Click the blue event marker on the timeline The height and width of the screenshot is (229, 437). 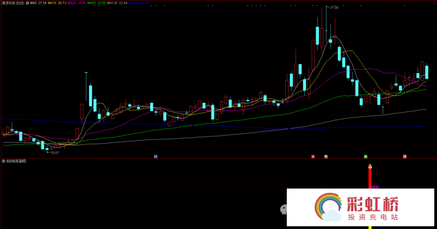pyautogui.click(x=156, y=157)
